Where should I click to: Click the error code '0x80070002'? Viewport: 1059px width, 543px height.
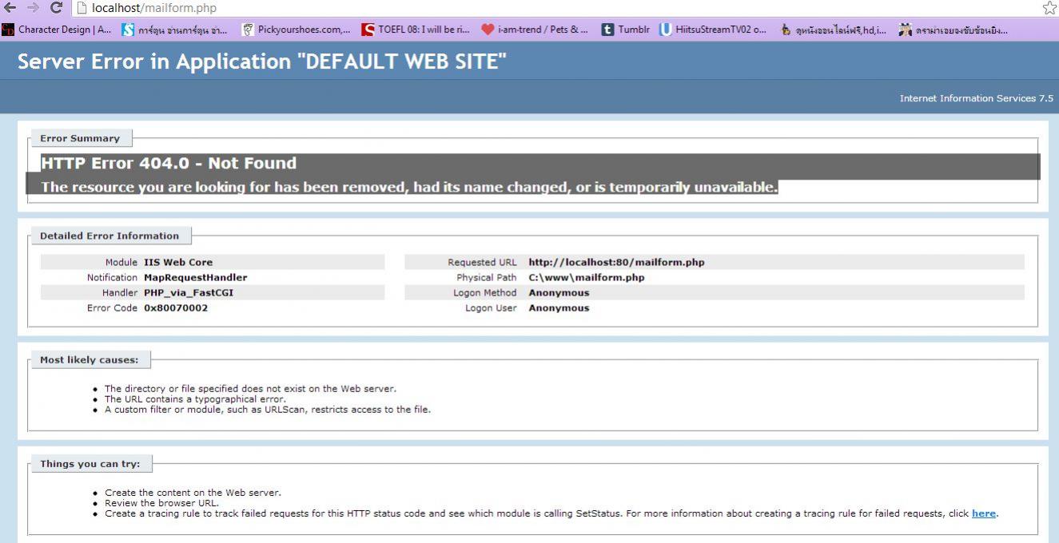(x=176, y=307)
